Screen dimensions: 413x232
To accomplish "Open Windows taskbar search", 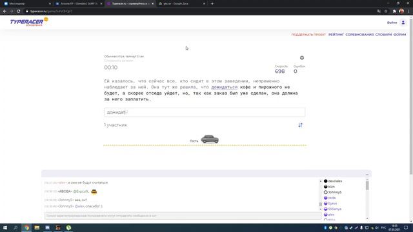I will pyautogui.click(x=15, y=227).
